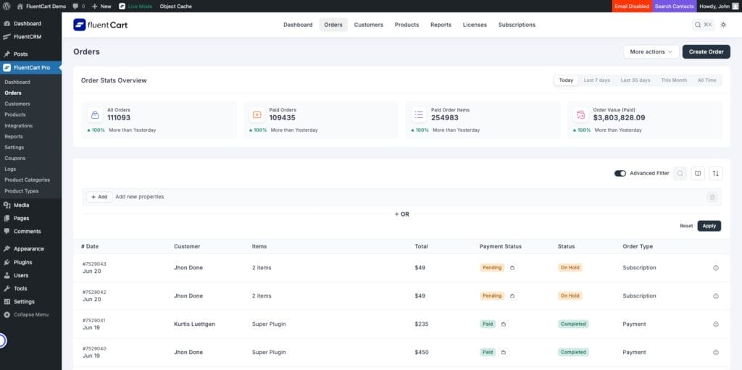The width and height of the screenshot is (742, 370).
Task: Click payment icon next to Pending on #7529043
Action: [x=512, y=268]
